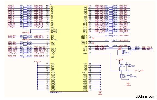Click the R43 resistor on UDQS line
Screen dimensions: 157x100
coord(111,36)
